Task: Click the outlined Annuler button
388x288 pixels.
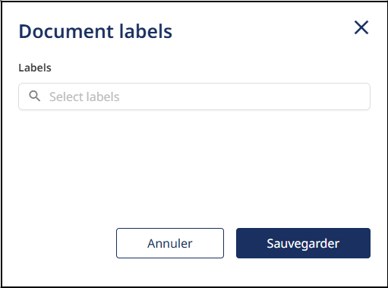Action: pos(170,243)
